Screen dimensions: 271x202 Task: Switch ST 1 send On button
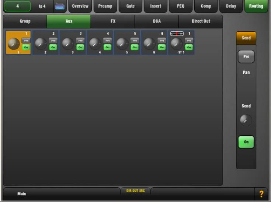pos(189,47)
